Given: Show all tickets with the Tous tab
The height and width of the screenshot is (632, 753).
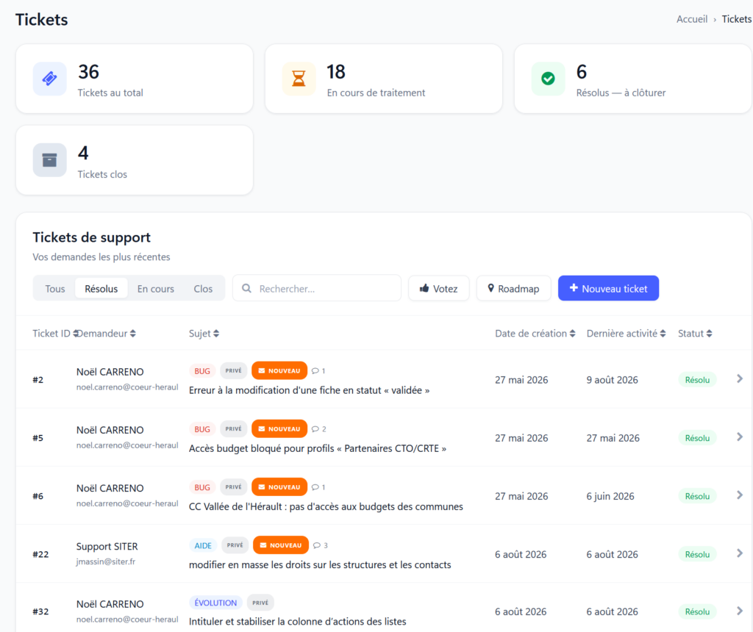Looking at the screenshot, I should (x=54, y=288).
